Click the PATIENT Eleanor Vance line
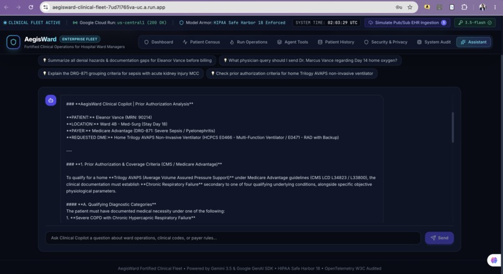Screen dimensions: 503x274 (x=109, y=117)
